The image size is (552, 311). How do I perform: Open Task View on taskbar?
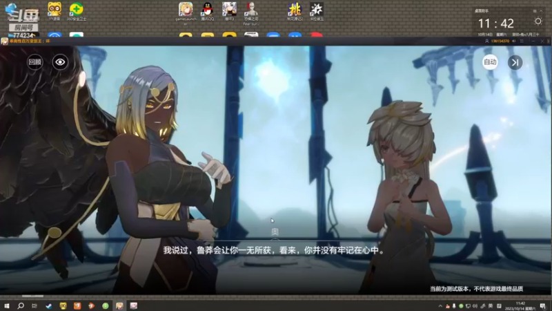pos(34,305)
